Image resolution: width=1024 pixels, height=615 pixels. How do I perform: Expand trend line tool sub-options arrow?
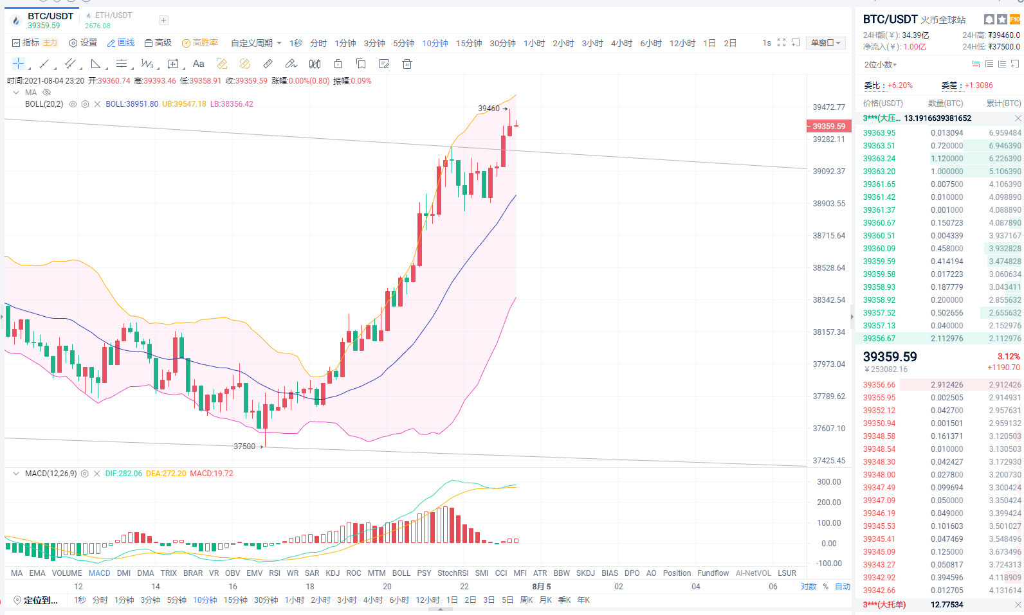point(55,67)
